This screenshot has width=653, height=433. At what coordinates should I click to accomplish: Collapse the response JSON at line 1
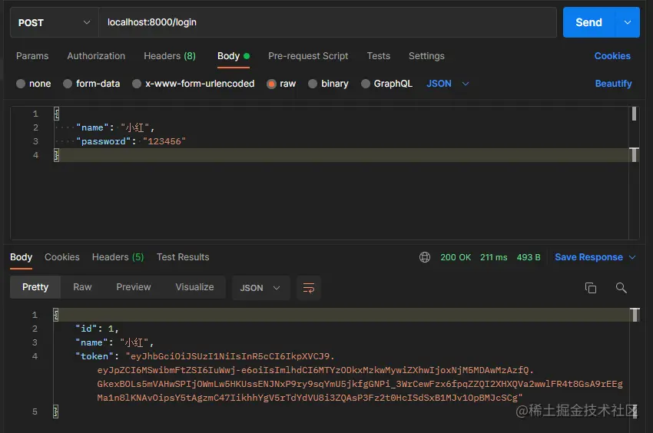[x=56, y=315]
